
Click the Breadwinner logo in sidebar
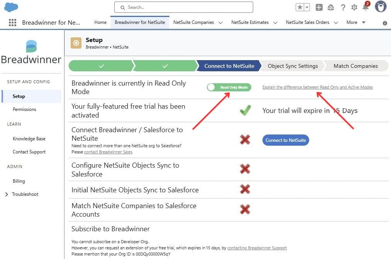31,52
